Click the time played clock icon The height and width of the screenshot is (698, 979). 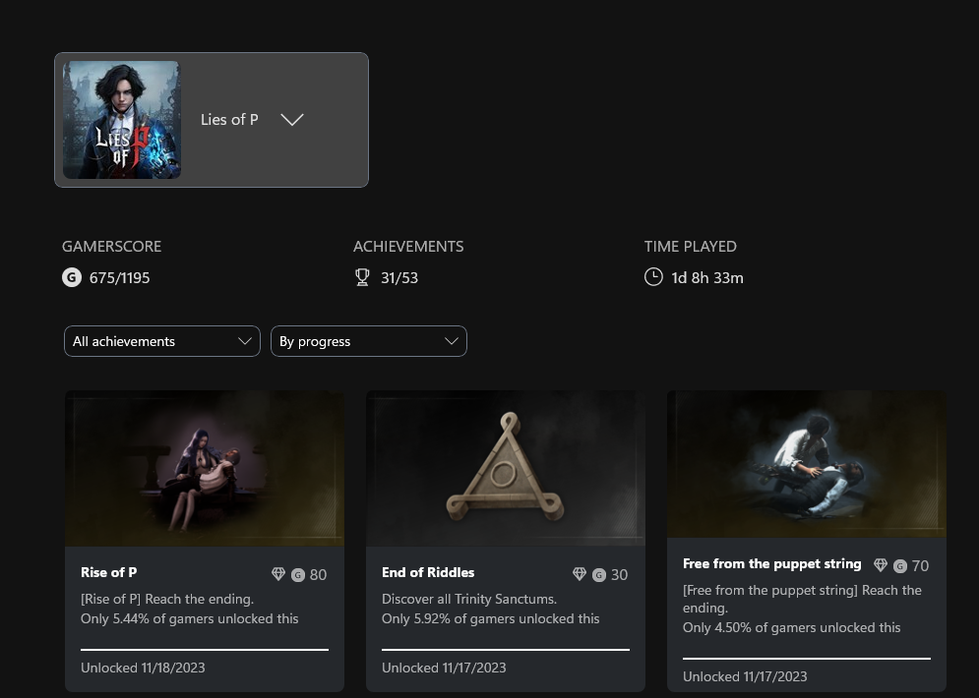coord(653,277)
